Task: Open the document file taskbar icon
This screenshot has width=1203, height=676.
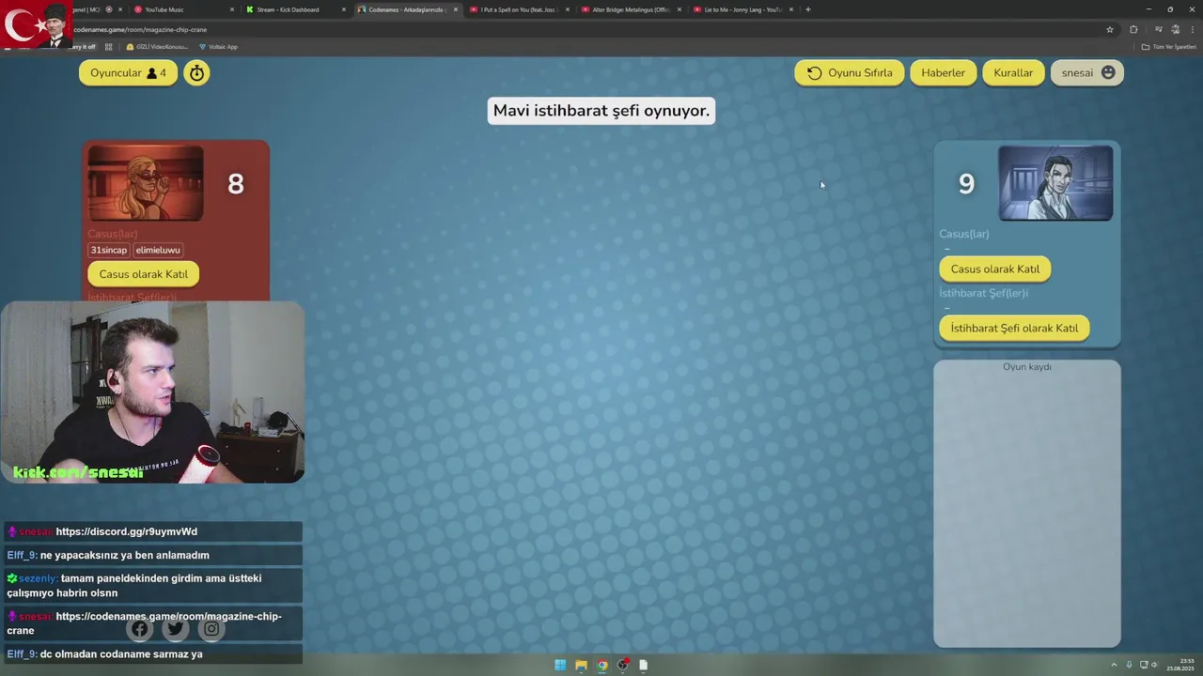Action: [643, 665]
